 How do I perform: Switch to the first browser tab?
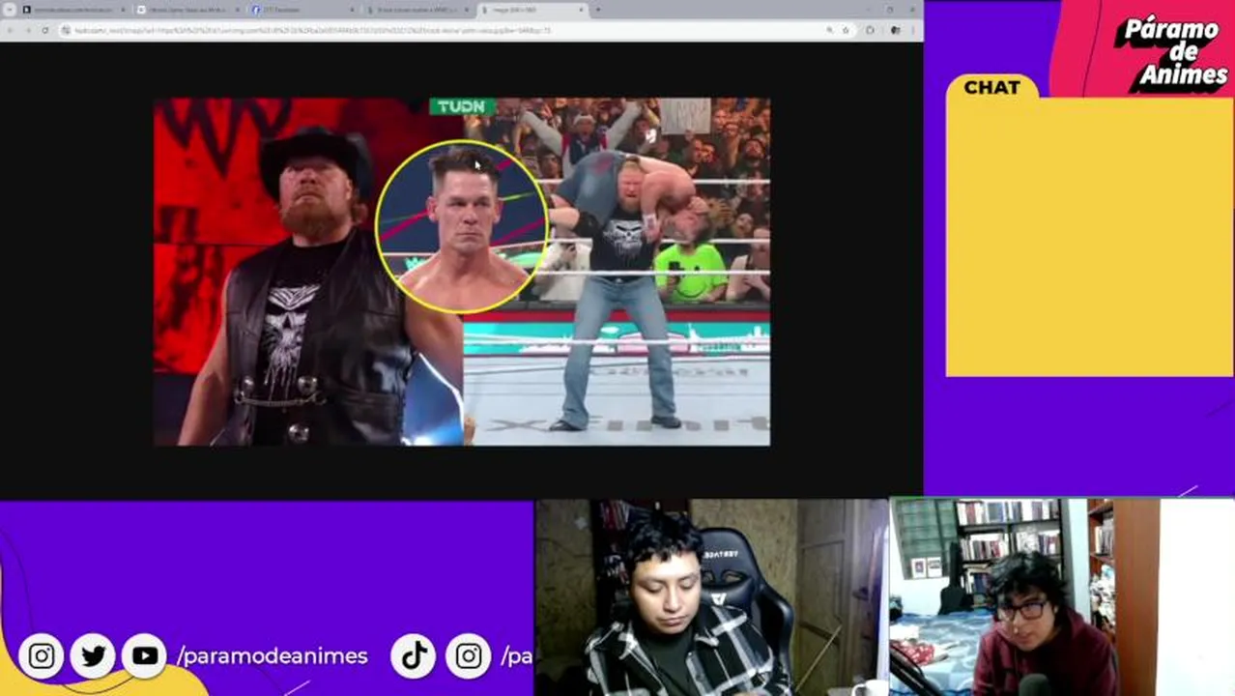[x=73, y=10]
